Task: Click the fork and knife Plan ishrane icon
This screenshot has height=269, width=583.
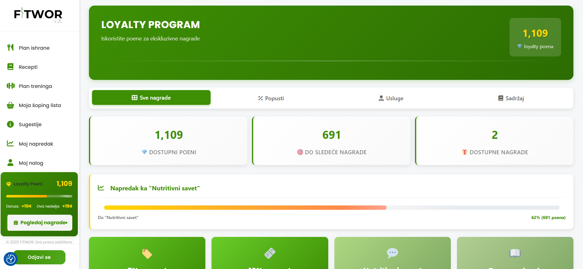Action: [x=10, y=48]
